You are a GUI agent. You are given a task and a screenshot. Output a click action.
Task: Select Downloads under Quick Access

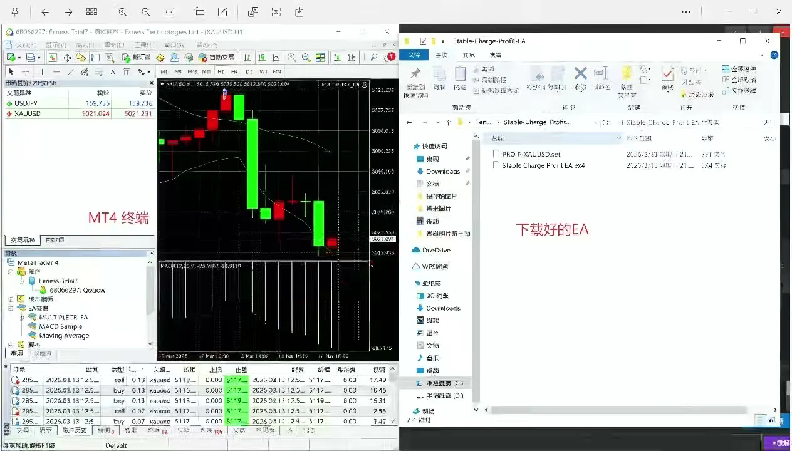443,171
